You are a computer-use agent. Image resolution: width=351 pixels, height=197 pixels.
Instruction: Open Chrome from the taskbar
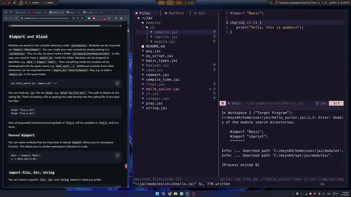169,194
